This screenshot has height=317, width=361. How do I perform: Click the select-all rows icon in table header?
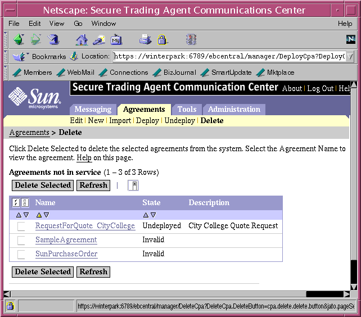pos(16,202)
